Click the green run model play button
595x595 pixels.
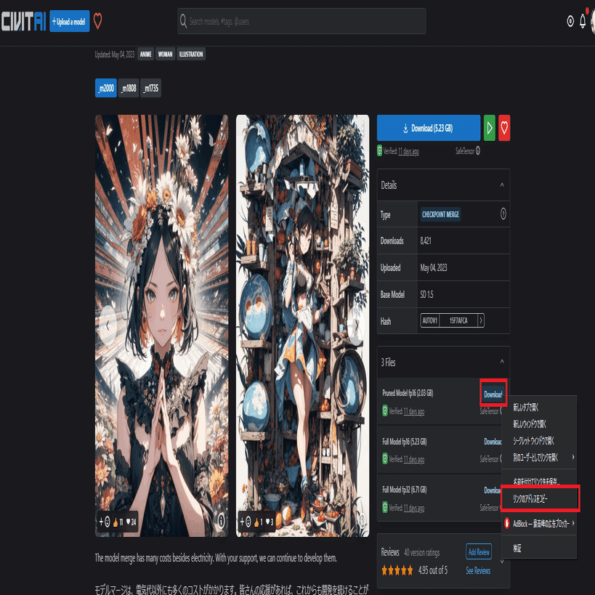point(490,128)
